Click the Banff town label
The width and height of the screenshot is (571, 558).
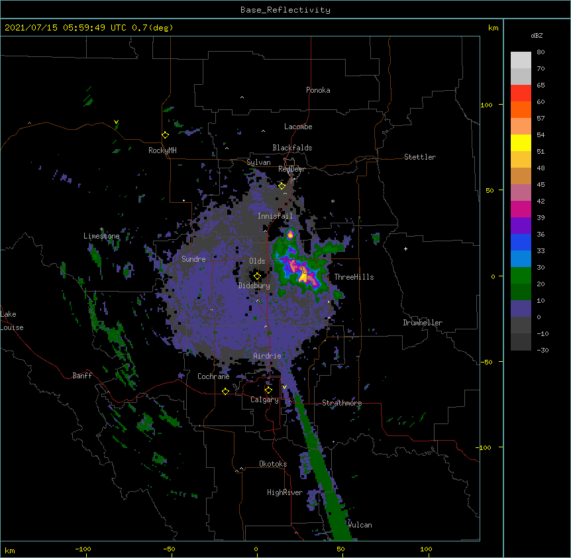(x=82, y=376)
